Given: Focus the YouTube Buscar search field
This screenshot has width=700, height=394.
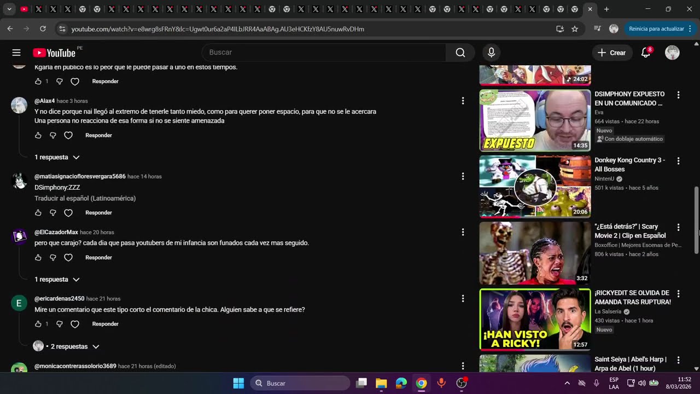Looking at the screenshot, I should tap(324, 53).
